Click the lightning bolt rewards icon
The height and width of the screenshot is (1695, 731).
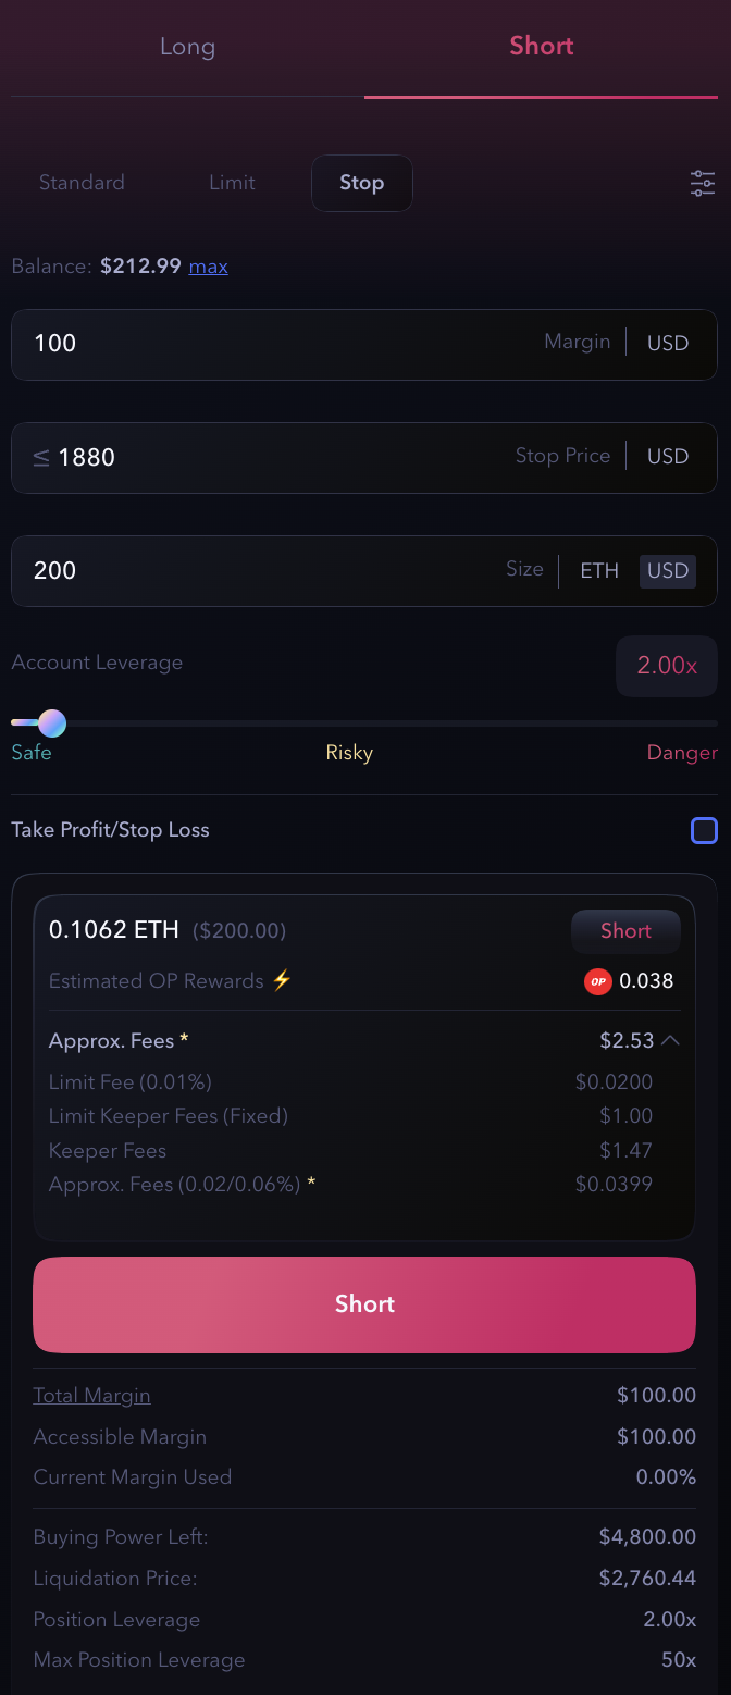pyautogui.click(x=282, y=980)
